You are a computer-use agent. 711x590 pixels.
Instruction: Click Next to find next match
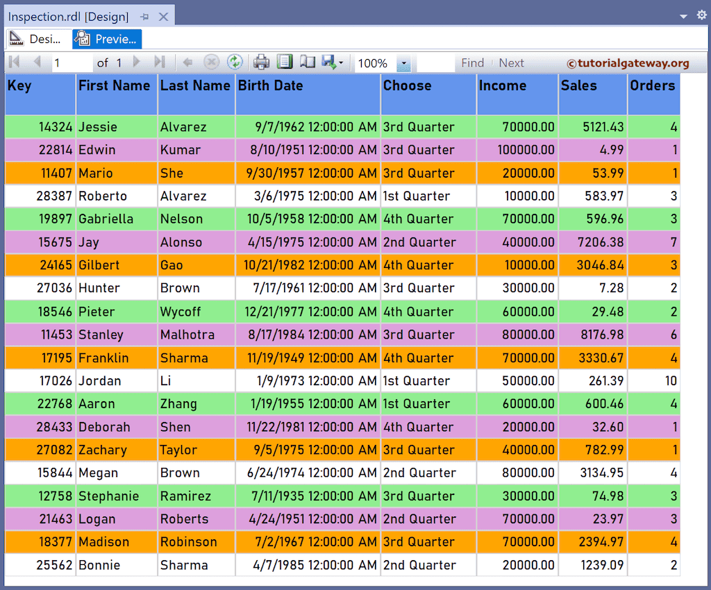coord(512,62)
